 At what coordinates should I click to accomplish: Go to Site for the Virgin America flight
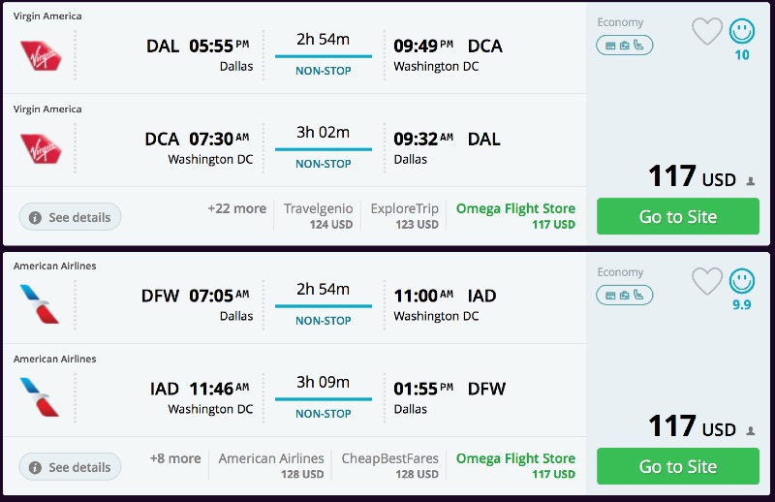678,217
